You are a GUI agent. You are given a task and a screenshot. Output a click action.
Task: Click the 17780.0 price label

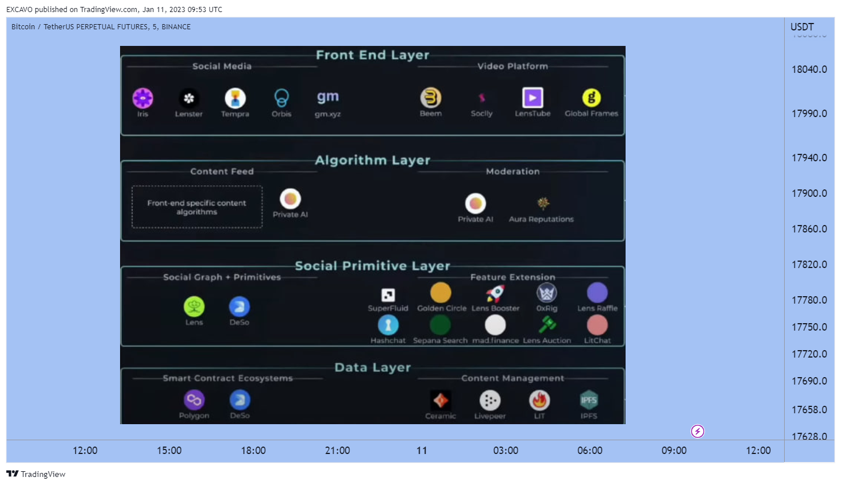[x=809, y=300]
